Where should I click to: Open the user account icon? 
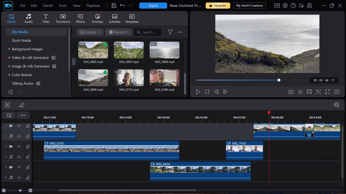coord(310,6)
